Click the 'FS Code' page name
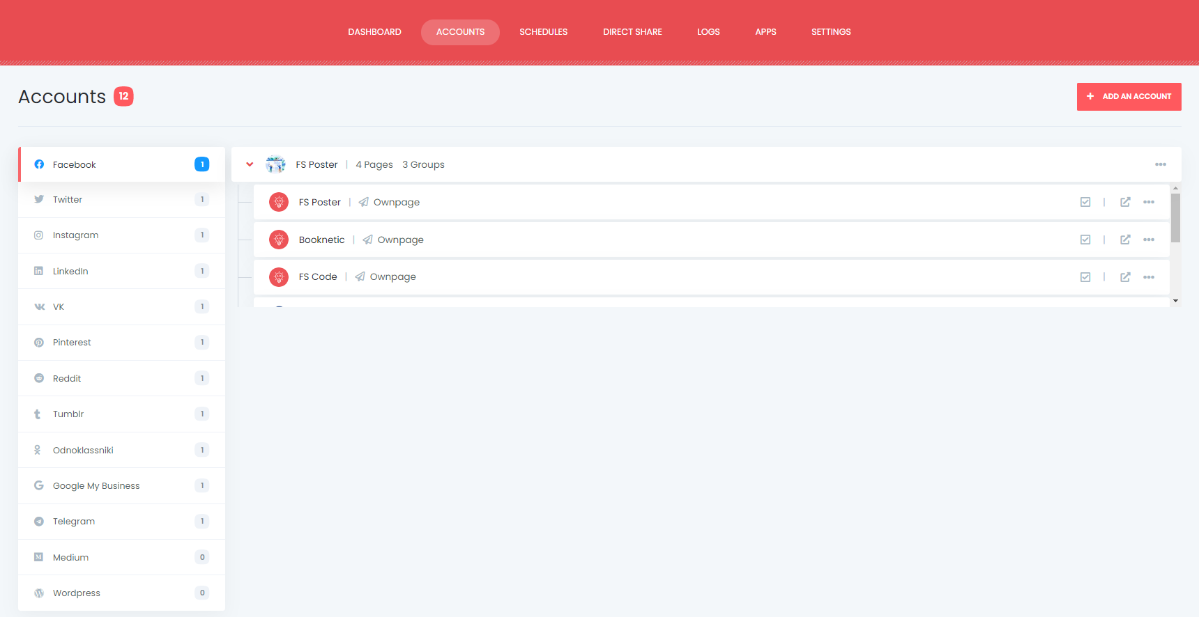This screenshot has height=617, width=1199. point(318,277)
